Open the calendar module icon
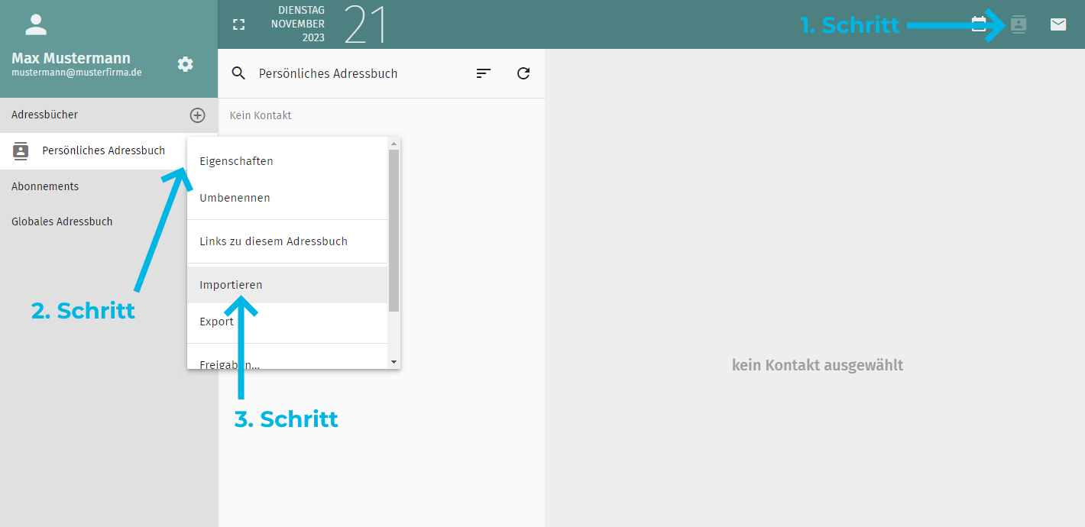1085x527 pixels. [978, 24]
